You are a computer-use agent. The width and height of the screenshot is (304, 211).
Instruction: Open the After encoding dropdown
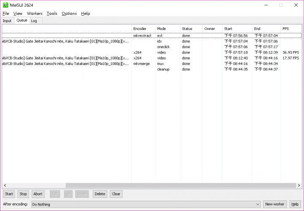(146, 204)
